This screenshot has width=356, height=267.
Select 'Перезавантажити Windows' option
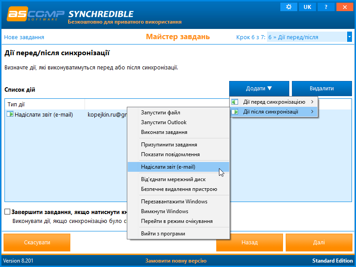(x=178, y=202)
